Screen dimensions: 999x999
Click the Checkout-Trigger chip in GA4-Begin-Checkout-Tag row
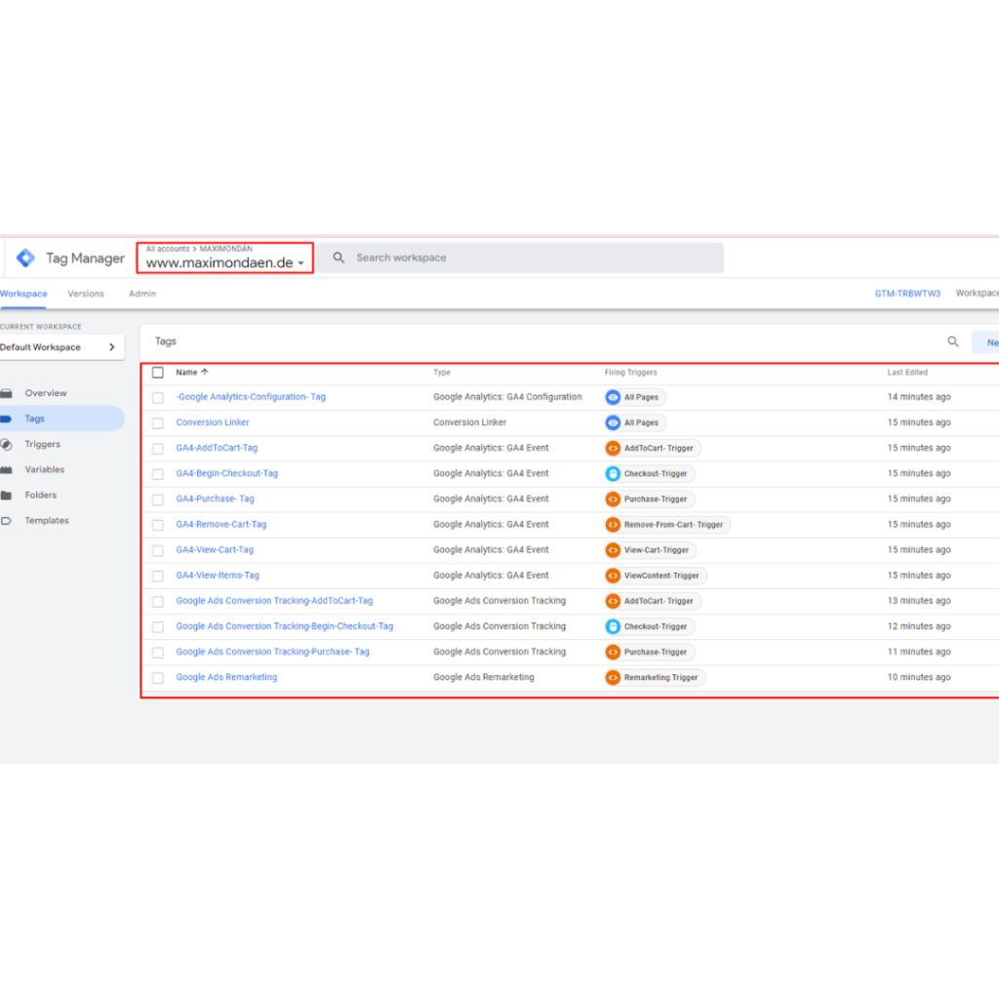tap(650, 473)
